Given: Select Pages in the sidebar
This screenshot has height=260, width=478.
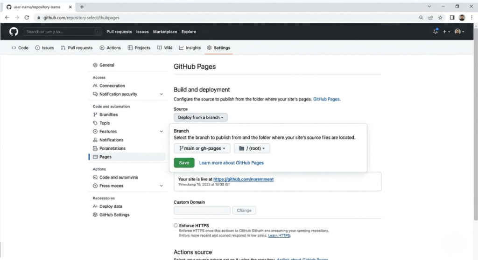Looking at the screenshot, I should click(x=128, y=157).
